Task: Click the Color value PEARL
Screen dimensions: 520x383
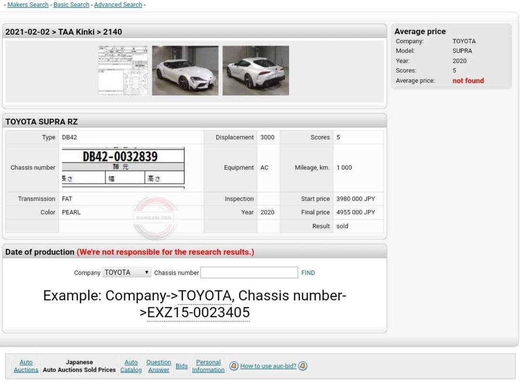Action: [71, 212]
